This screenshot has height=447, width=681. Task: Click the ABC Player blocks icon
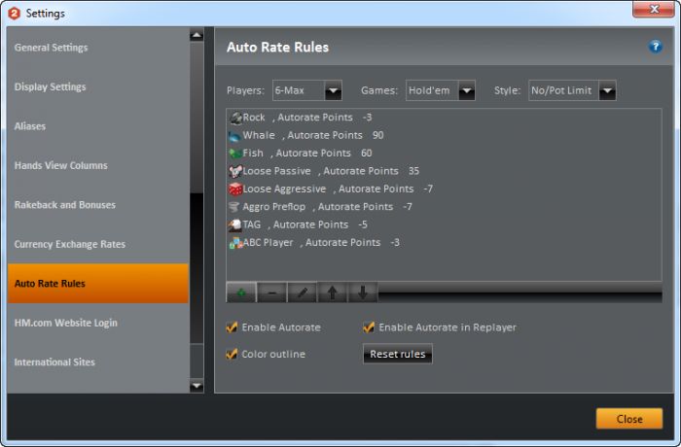tap(235, 243)
